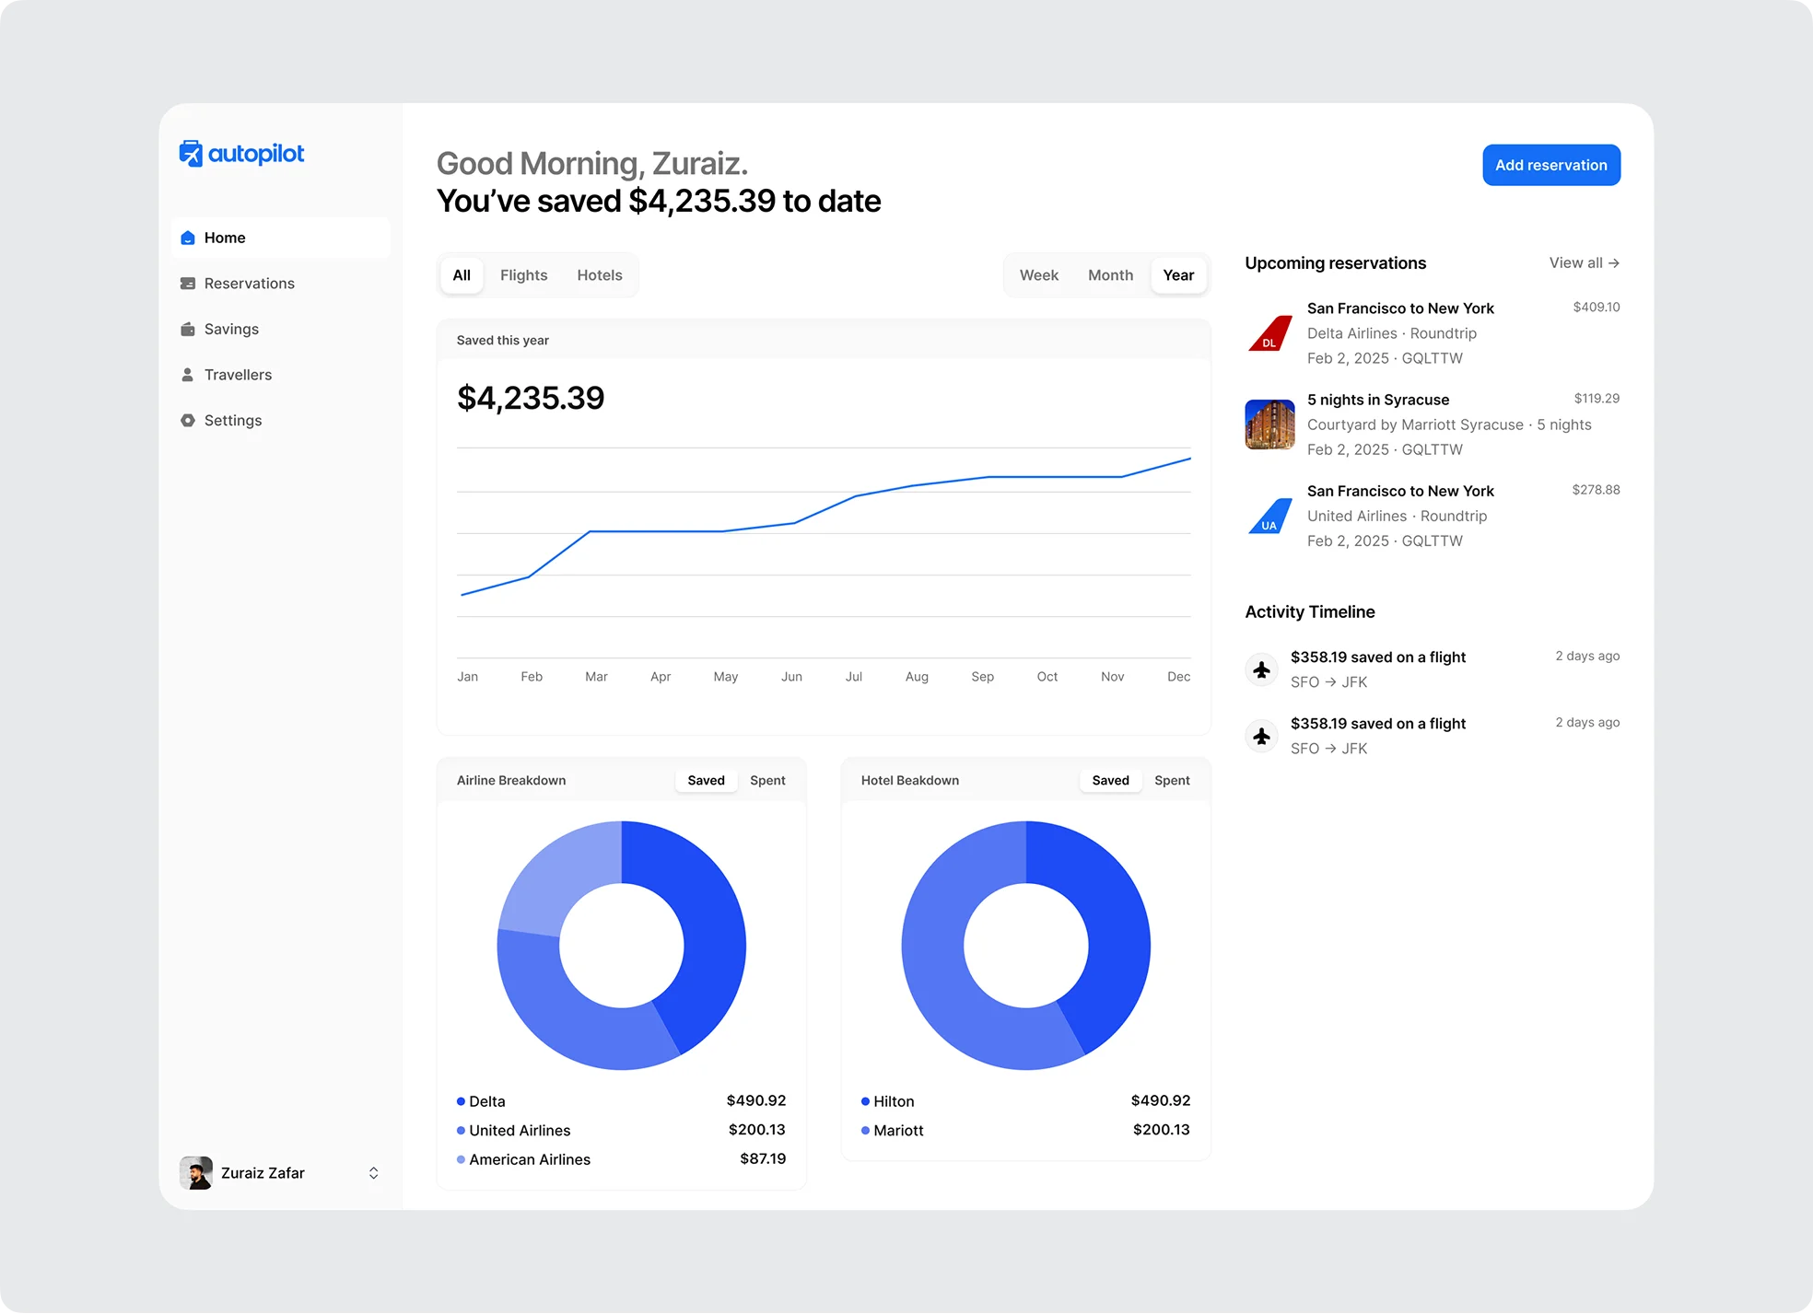Click the Reservations card icon in sidebar
Screen dimensions: 1813x1314
point(188,284)
